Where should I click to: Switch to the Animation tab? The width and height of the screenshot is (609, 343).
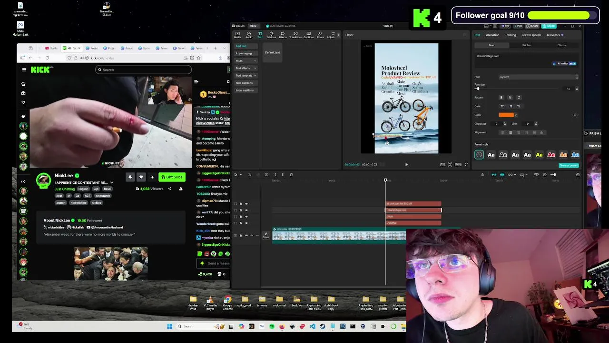click(x=492, y=35)
